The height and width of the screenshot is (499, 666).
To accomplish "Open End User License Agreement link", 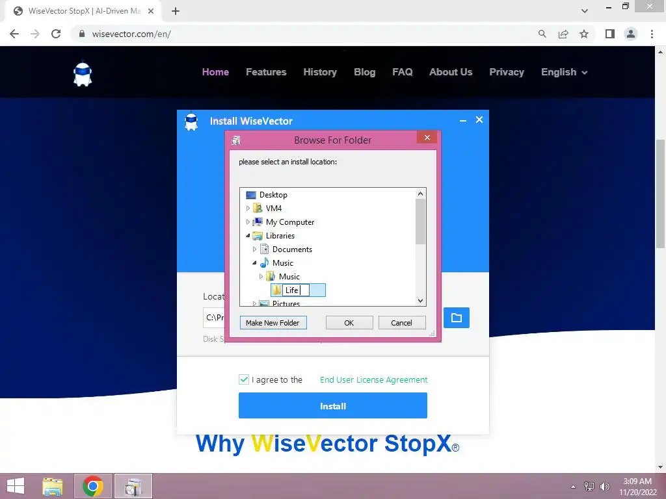I will pyautogui.click(x=374, y=379).
